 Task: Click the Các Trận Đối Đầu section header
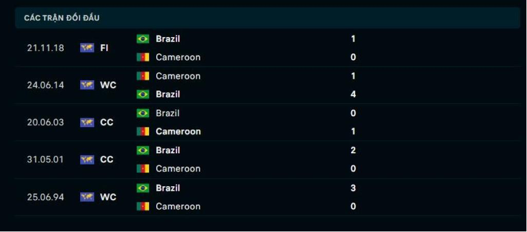pyautogui.click(x=62, y=18)
